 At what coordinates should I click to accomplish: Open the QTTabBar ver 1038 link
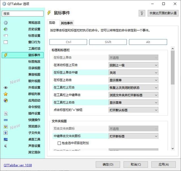coord(18,165)
